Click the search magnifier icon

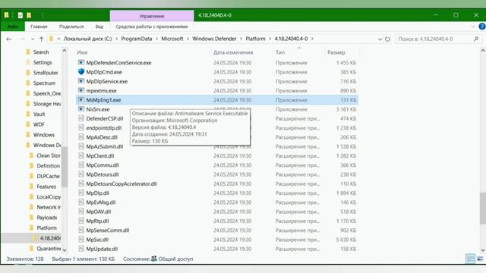pyautogui.click(x=476, y=39)
